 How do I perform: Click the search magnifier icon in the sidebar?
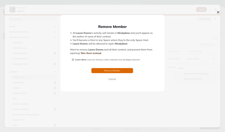tap(11, 19)
